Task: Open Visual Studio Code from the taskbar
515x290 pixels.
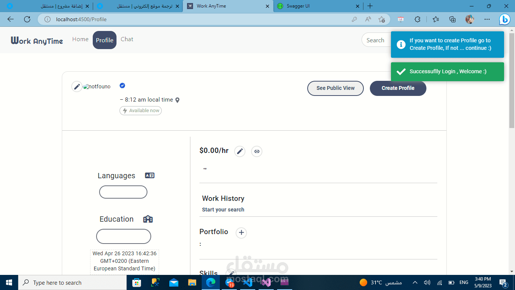Action: coord(247,282)
